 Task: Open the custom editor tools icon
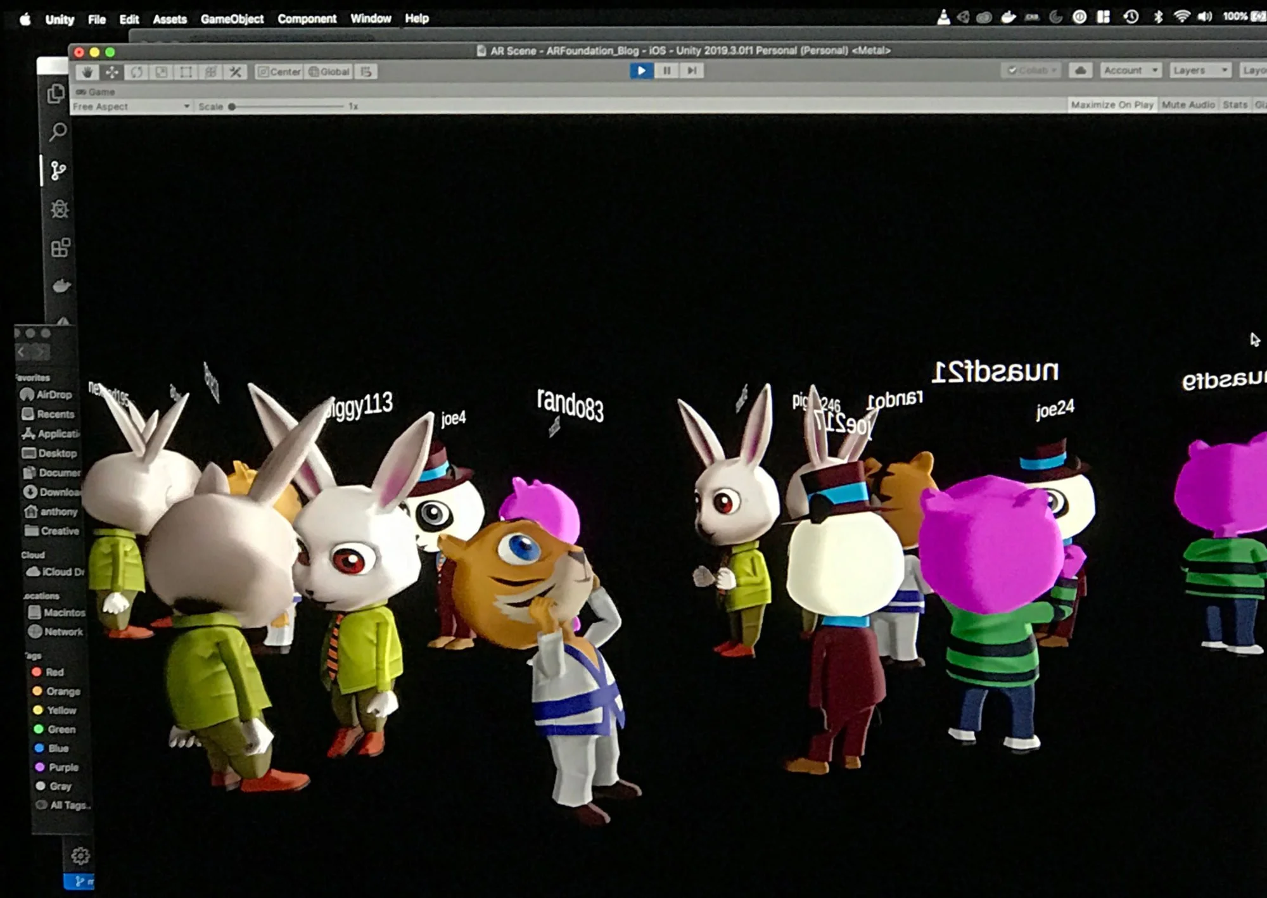[236, 72]
